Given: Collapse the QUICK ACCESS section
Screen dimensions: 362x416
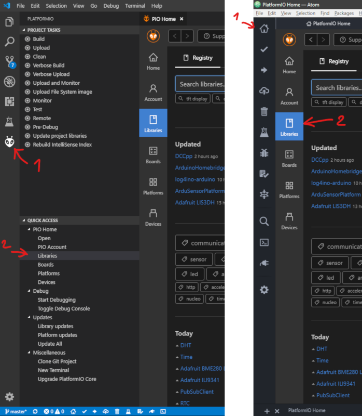Looking at the screenshot, I should click(x=24, y=220).
